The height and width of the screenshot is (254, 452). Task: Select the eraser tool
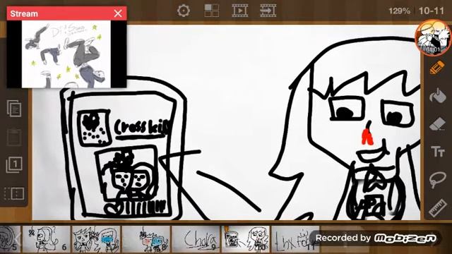(438, 124)
